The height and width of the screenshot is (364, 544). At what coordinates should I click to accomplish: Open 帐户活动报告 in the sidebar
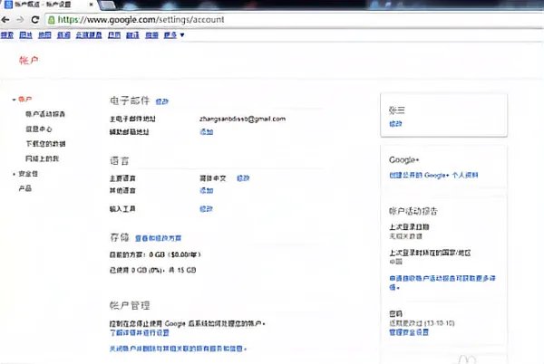click(x=45, y=114)
